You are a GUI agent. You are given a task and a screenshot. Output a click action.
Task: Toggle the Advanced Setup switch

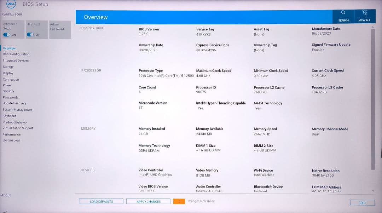pos(7,35)
